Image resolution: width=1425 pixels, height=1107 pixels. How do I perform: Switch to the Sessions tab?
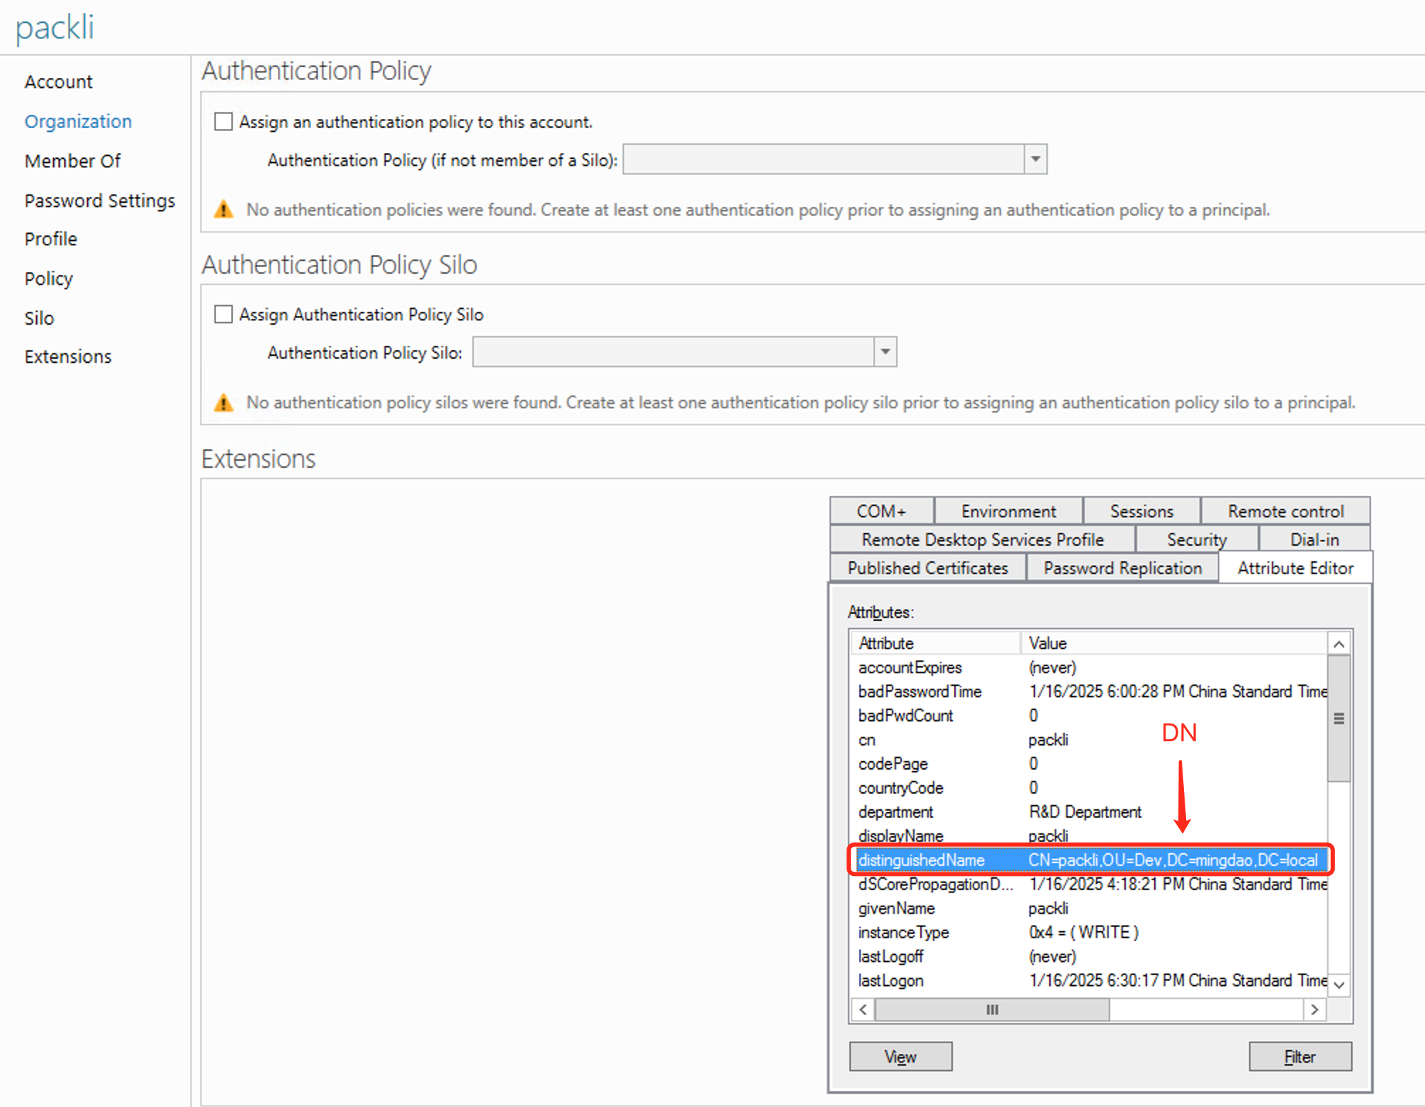1141,511
